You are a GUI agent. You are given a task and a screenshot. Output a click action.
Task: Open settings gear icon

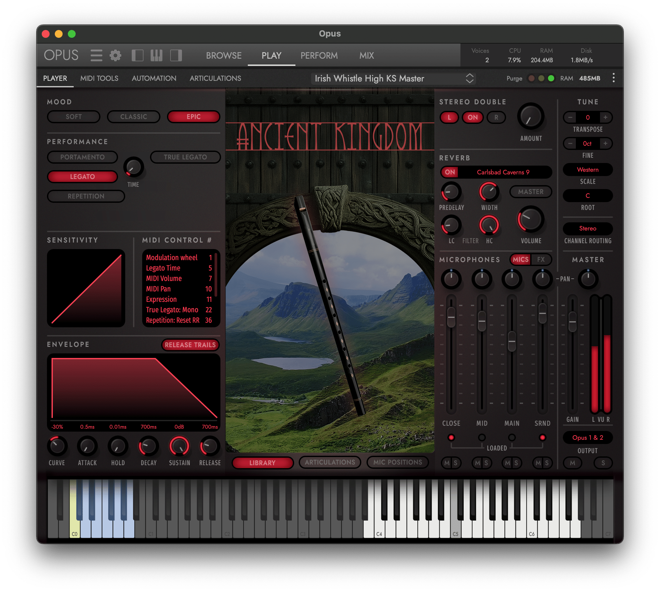click(115, 55)
